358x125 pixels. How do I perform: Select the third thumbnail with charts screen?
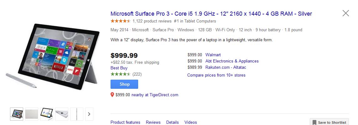[x=46, y=114]
